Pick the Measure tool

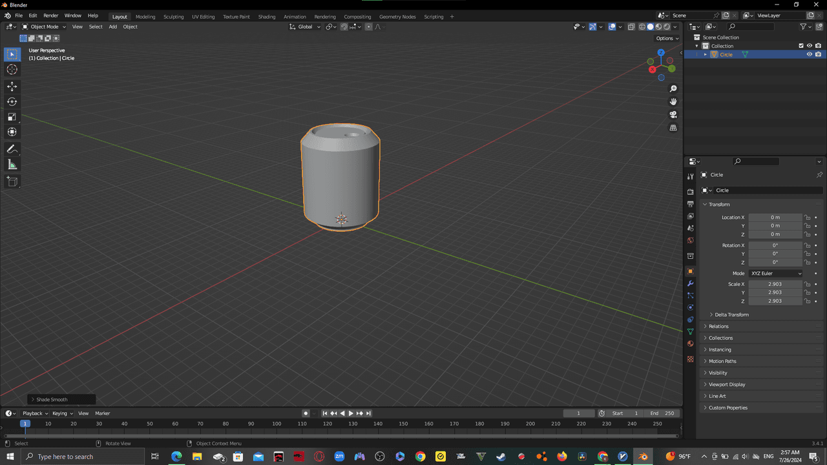tap(12, 165)
